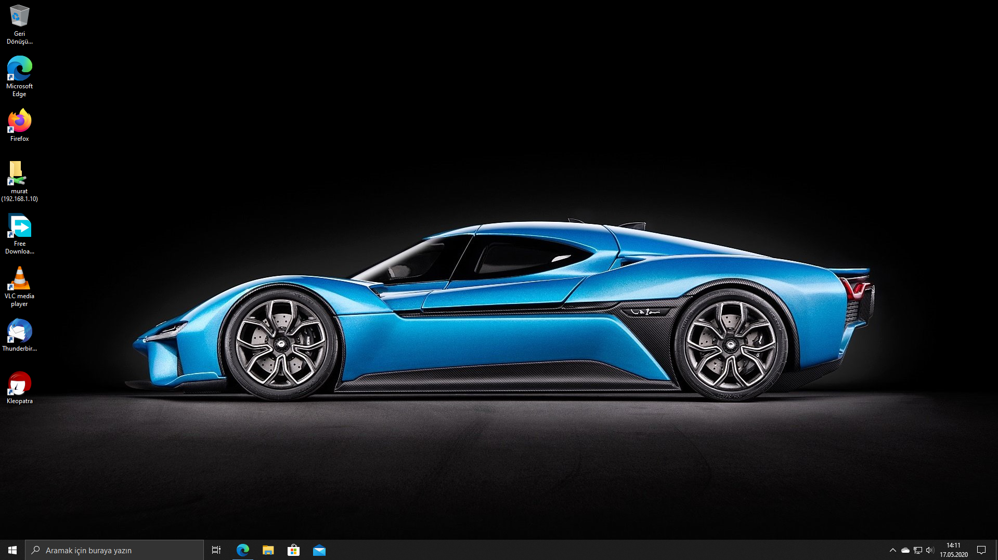Launch Microsoft Store from the taskbar

click(x=294, y=550)
